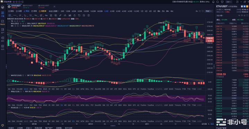
Task: Open the 计划单 plan orders bottom tab
Action: [20, 128]
